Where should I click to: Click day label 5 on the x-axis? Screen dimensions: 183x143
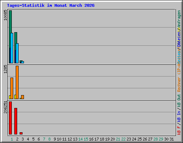33,139
